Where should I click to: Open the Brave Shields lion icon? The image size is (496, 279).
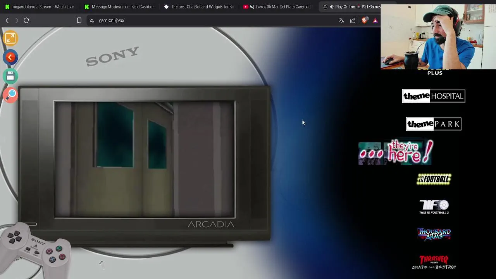(x=364, y=20)
